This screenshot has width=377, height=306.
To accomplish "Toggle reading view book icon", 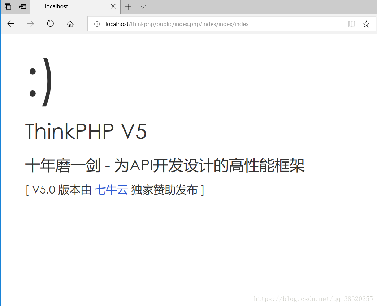I will 352,24.
